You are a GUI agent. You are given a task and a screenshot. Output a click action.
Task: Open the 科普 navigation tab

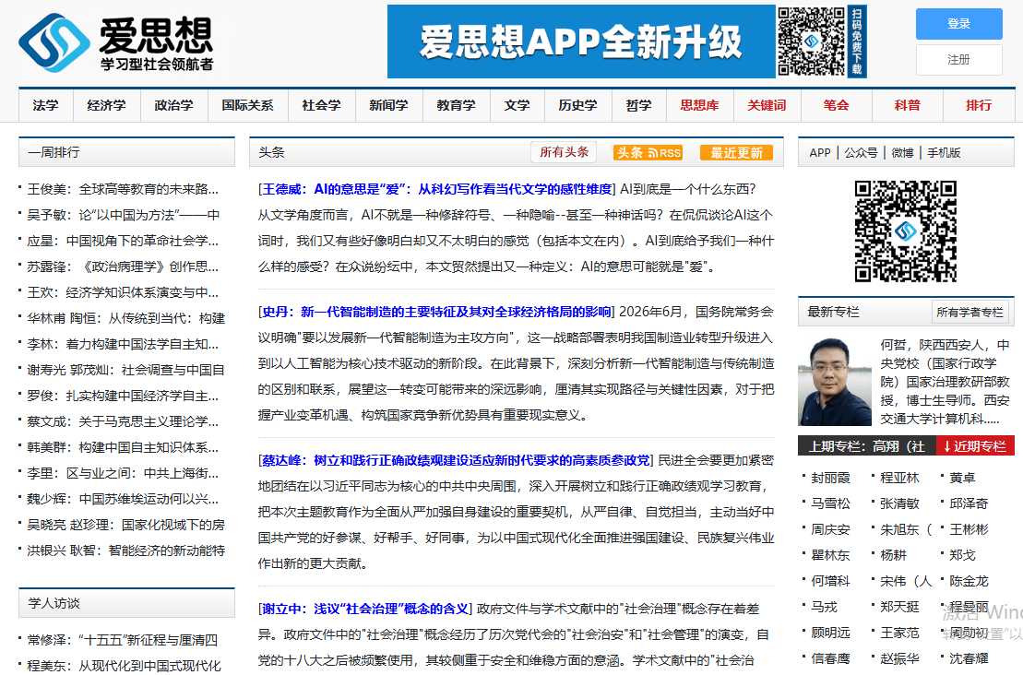[x=907, y=106]
